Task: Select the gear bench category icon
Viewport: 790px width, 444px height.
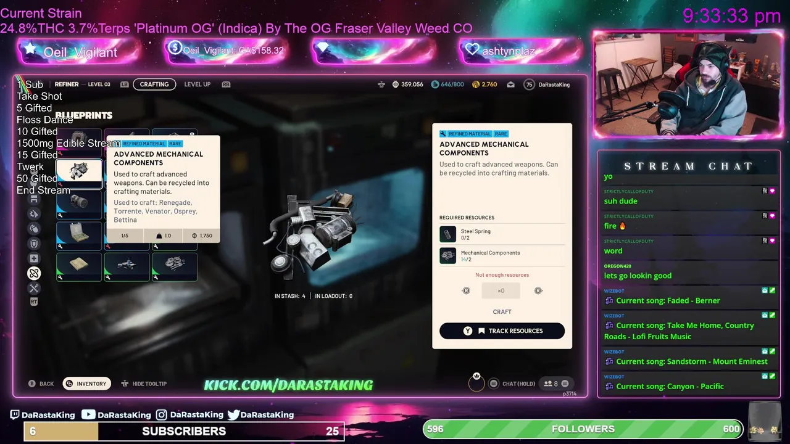Action: [x=34, y=214]
